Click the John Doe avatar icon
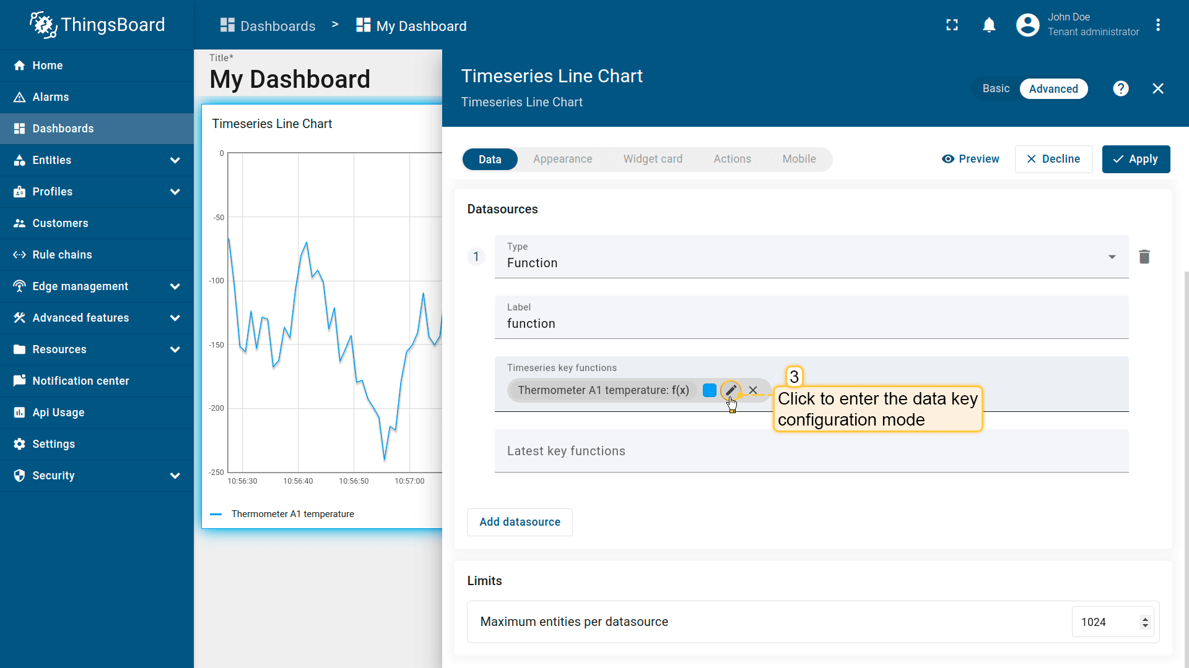This screenshot has height=668, width=1189. 1027,25
